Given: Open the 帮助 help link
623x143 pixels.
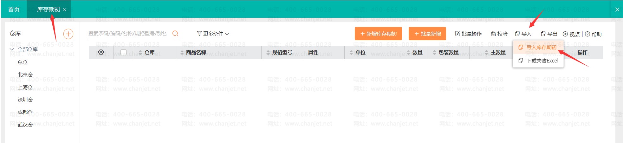Looking at the screenshot, I should pyautogui.click(x=593, y=34).
